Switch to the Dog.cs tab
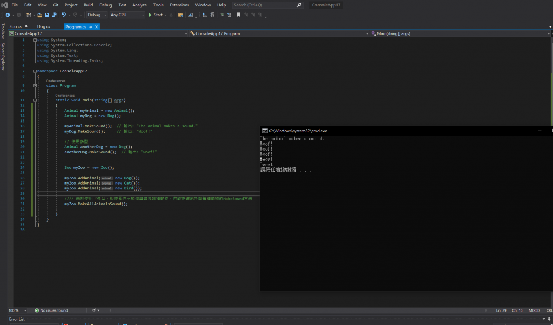This screenshot has height=325, width=553. coord(43,26)
